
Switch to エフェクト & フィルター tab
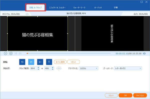pos(57,7)
